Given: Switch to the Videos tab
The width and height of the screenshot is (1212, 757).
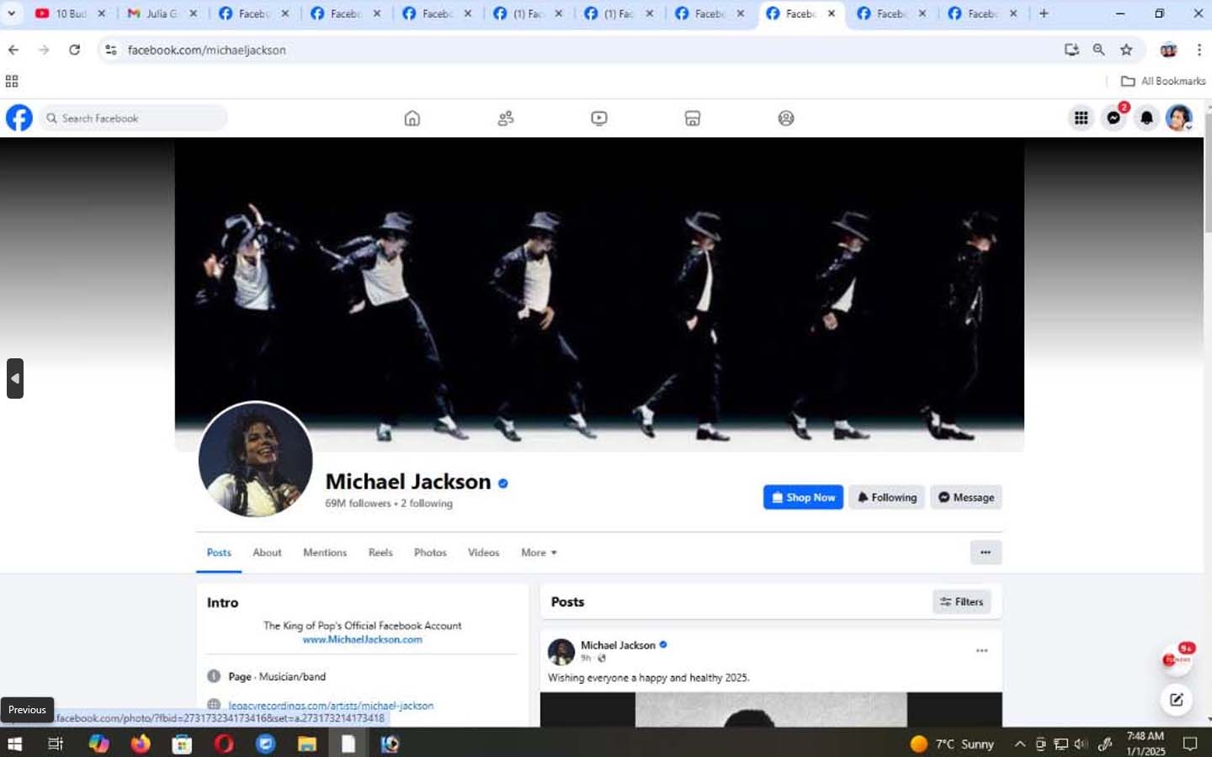Looking at the screenshot, I should [483, 553].
